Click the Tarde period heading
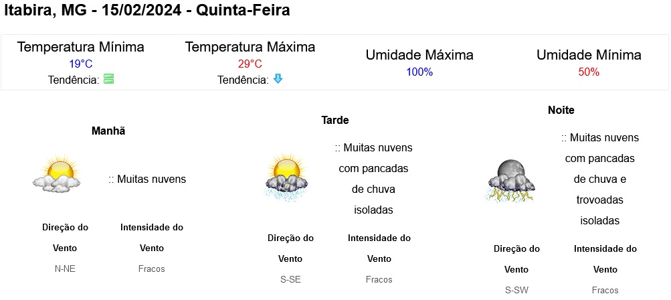The image size is (671, 300). tap(335, 121)
